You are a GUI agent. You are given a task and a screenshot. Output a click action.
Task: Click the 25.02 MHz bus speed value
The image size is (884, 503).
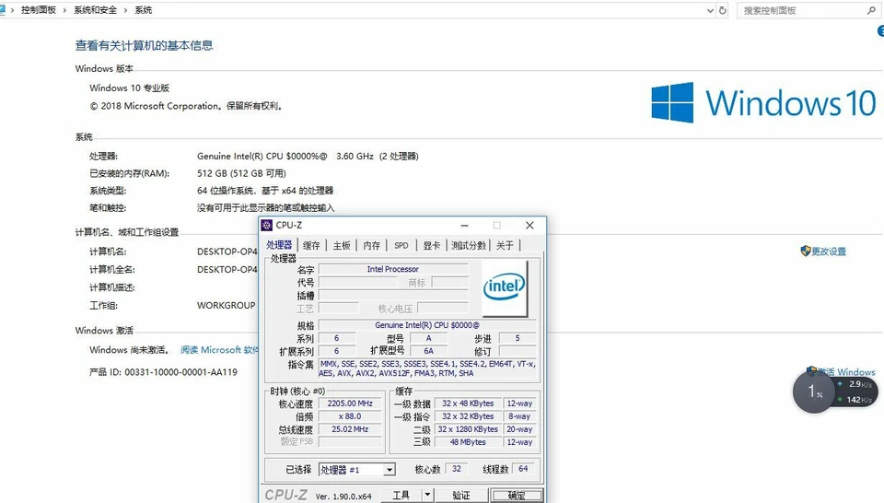tap(350, 429)
